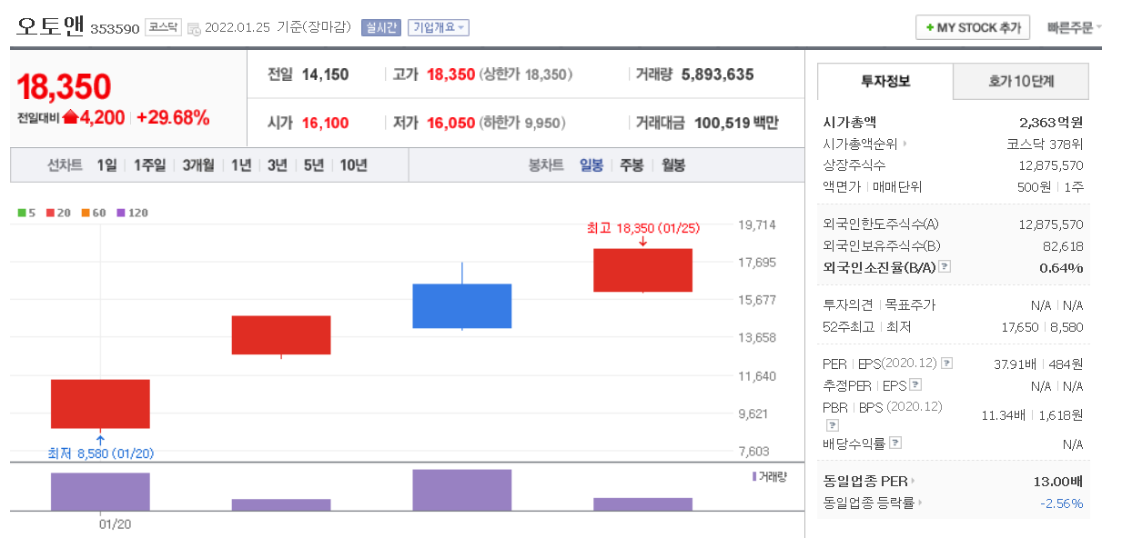Expand 동일업종 등락률 arrow
The height and width of the screenshot is (538, 1122).
point(920,503)
